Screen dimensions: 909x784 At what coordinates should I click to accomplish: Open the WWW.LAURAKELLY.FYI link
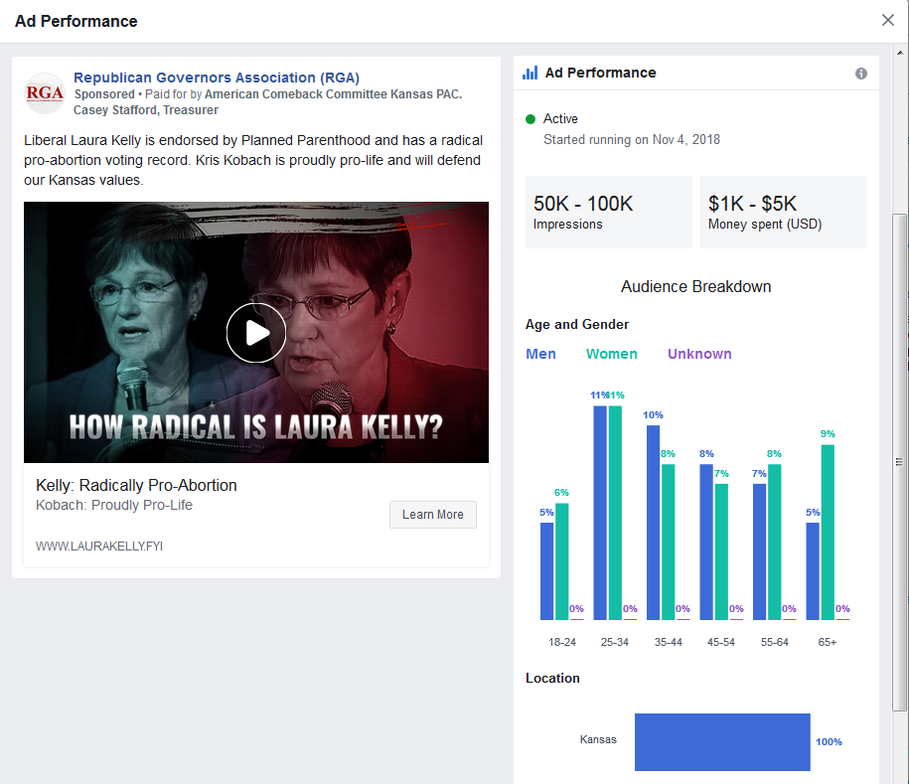click(99, 547)
